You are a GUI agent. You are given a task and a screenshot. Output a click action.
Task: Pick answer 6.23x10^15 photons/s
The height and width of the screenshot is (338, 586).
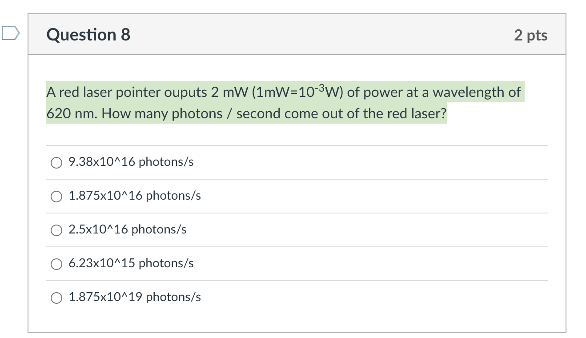click(x=56, y=264)
